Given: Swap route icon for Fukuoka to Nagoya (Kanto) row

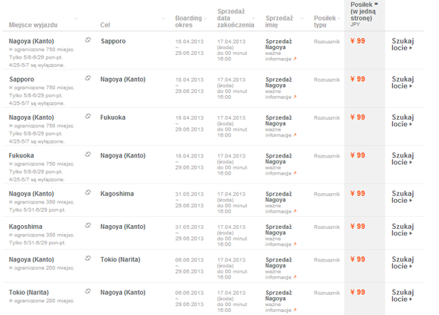Looking at the screenshot, I should pyautogui.click(x=88, y=155).
